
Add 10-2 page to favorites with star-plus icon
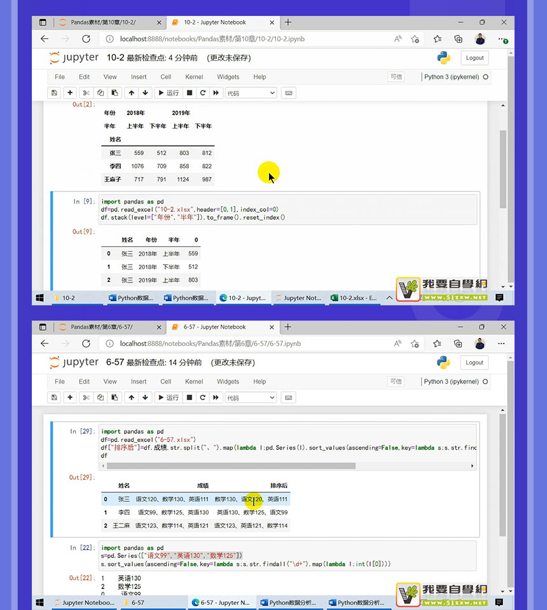tap(415, 39)
